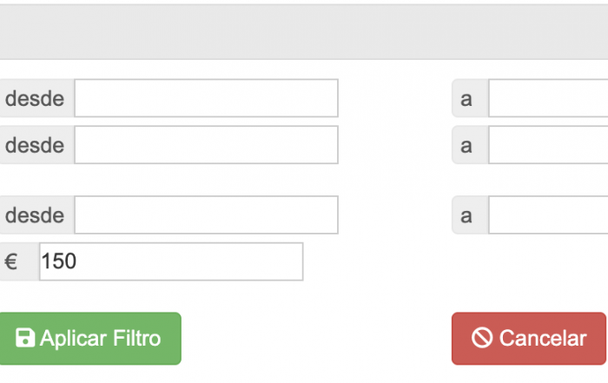The width and height of the screenshot is (608, 383).
Task: Focus the first row's desde input
Action: (206, 98)
